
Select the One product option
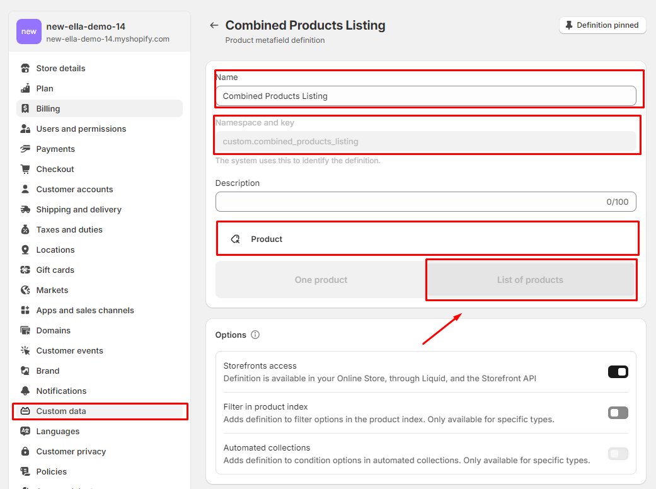321,280
